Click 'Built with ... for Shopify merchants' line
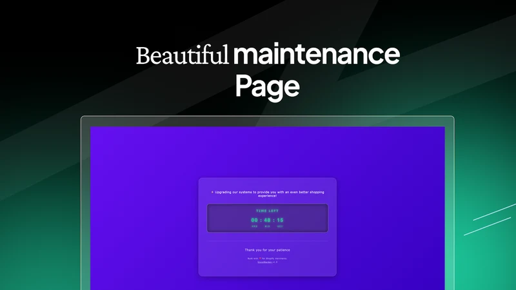The image size is (516, 290). click(x=267, y=258)
